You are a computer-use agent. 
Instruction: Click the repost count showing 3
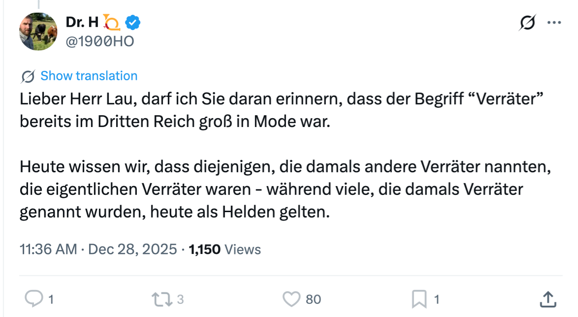(180, 299)
